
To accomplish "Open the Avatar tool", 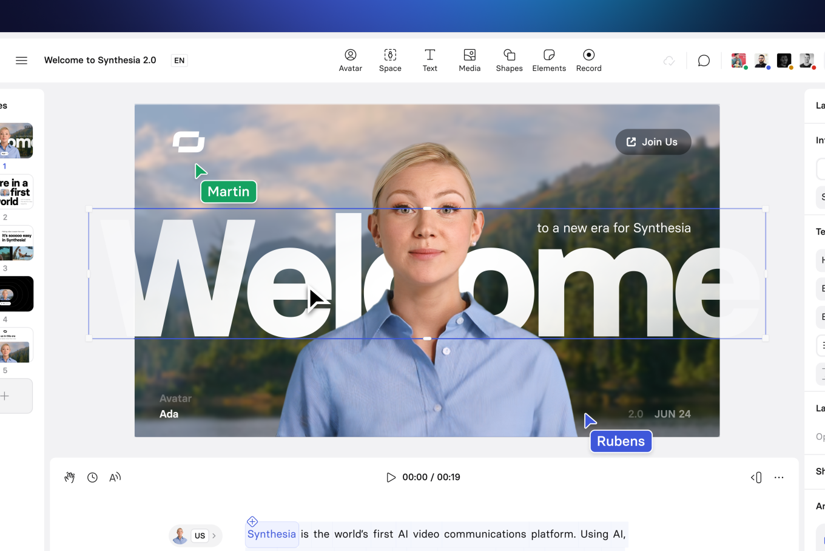I will tap(351, 60).
